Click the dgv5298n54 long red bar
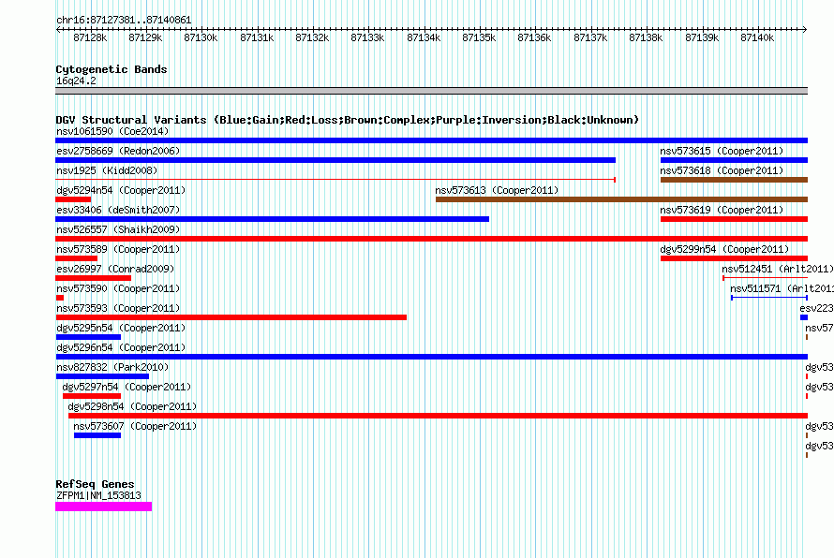Image resolution: width=834 pixels, height=558 pixels. tap(438, 416)
